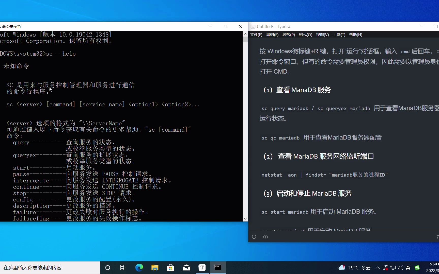Viewport: 439px width, 274px height.
Task: Open network status tray icon
Action: point(393,268)
